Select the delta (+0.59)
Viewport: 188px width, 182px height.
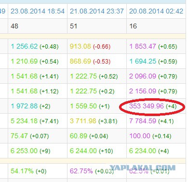168,62
